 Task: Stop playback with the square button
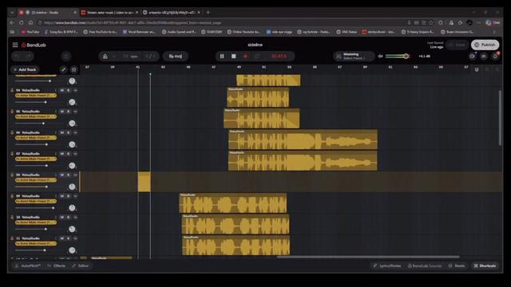click(x=234, y=57)
